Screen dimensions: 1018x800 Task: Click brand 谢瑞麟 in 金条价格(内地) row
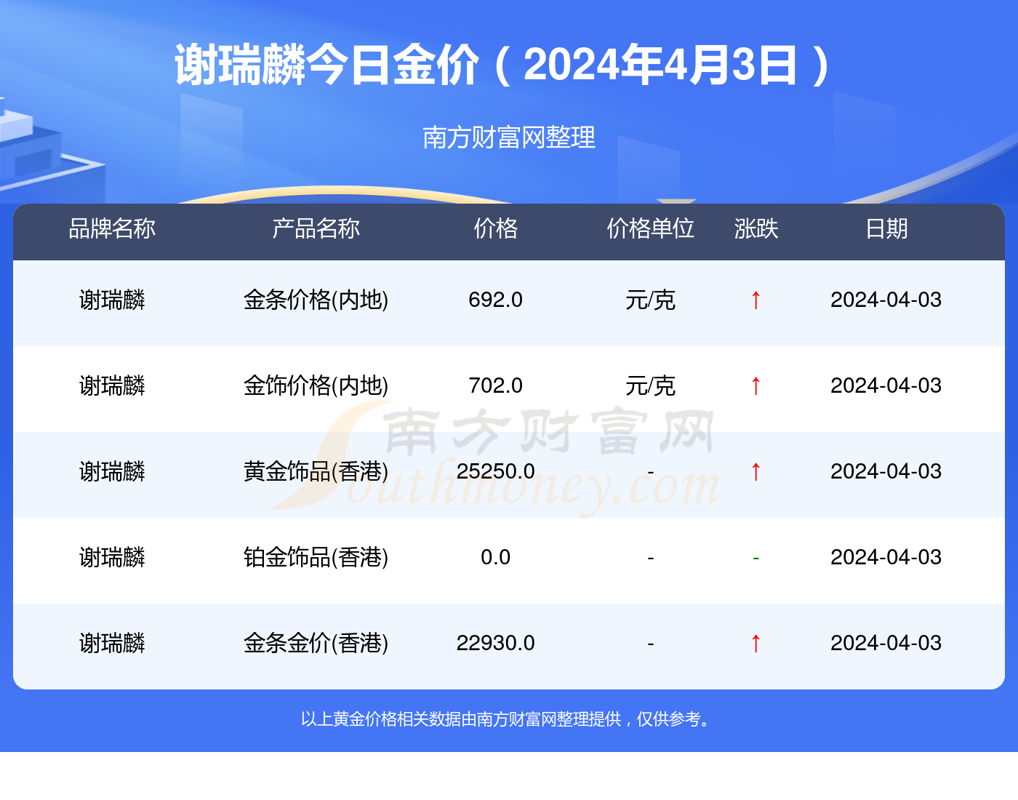click(112, 300)
